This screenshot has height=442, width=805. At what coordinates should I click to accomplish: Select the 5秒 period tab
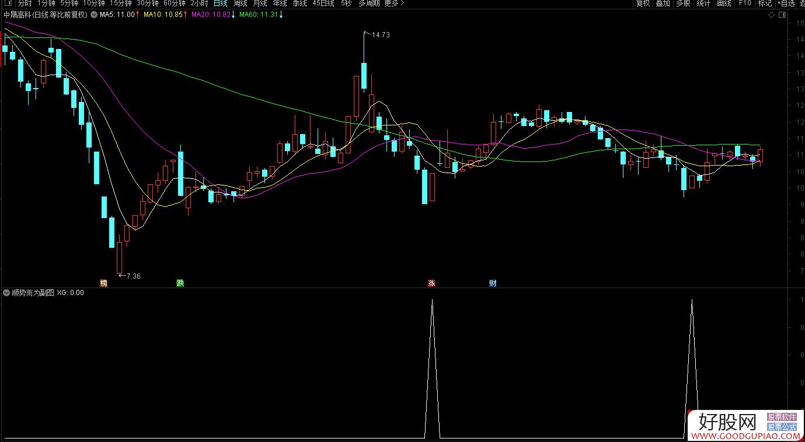pyautogui.click(x=346, y=3)
